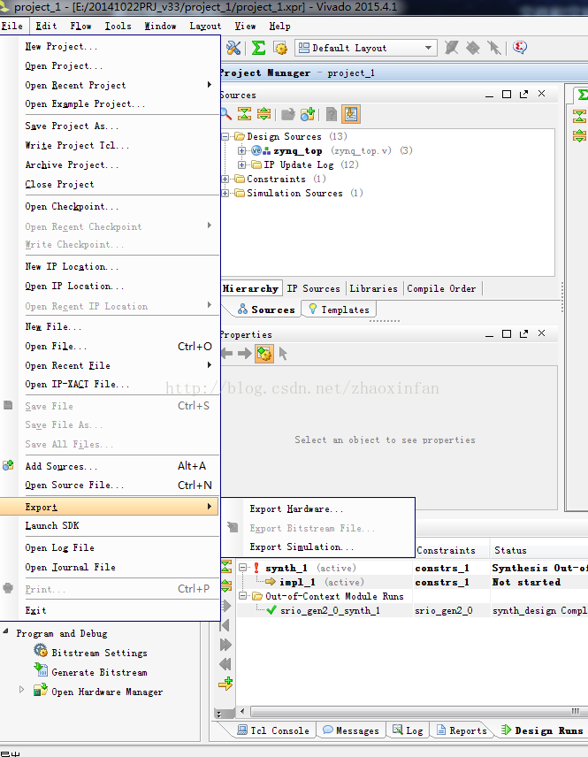Click the fast-forward arrows icon in Design Runs sidebar
The height and width of the screenshot is (757, 588).
pyautogui.click(x=225, y=645)
